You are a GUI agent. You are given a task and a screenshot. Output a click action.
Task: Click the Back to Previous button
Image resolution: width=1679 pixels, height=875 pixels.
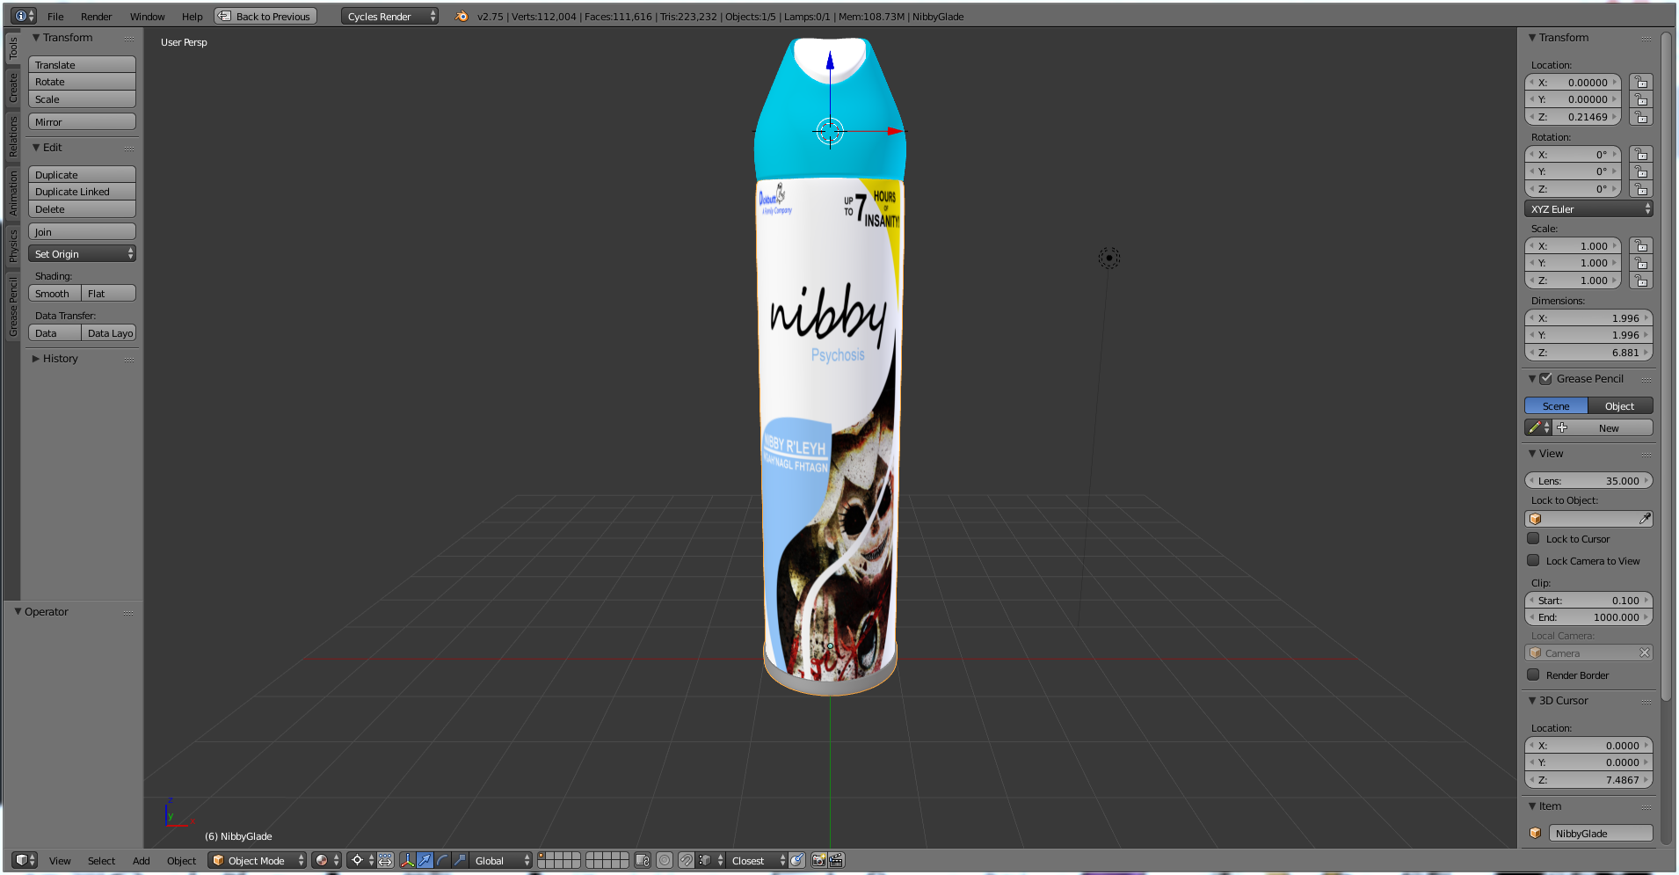(265, 16)
